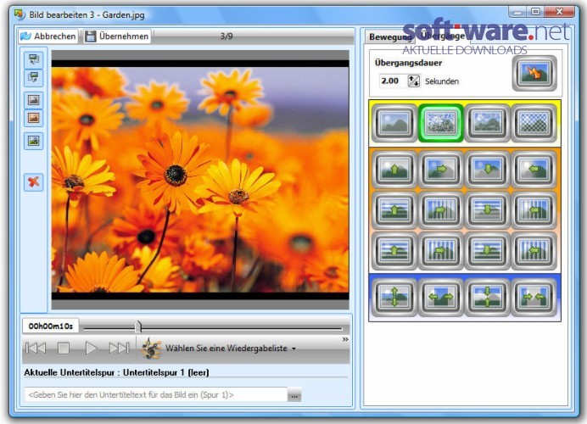Skip to previous image button
This screenshot has height=424, width=587.
pos(36,349)
